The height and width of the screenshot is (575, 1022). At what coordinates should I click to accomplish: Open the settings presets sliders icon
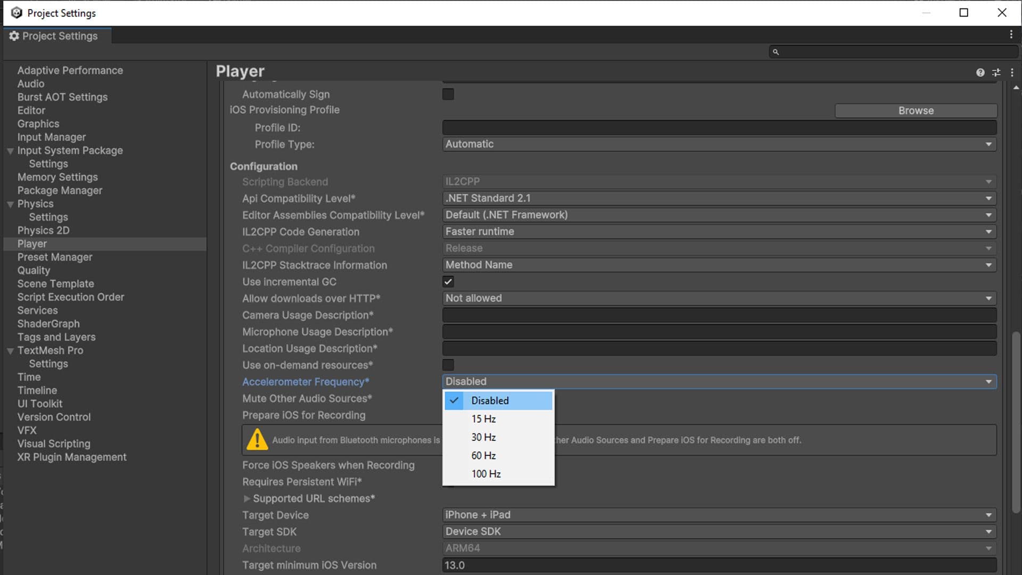coord(996,72)
